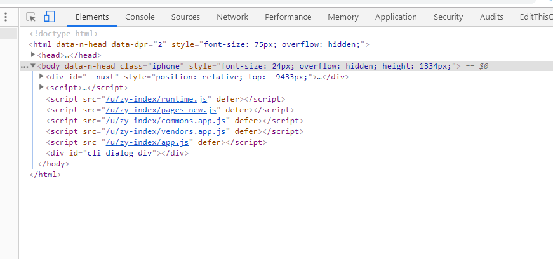Expand the __nuxt div node
The image size is (553, 259).
[x=41, y=76]
